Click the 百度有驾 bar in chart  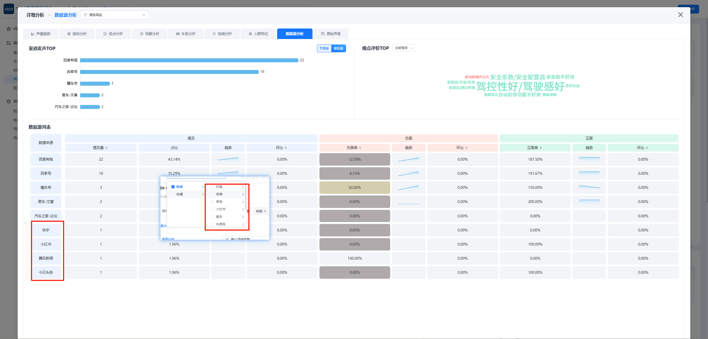coord(189,60)
